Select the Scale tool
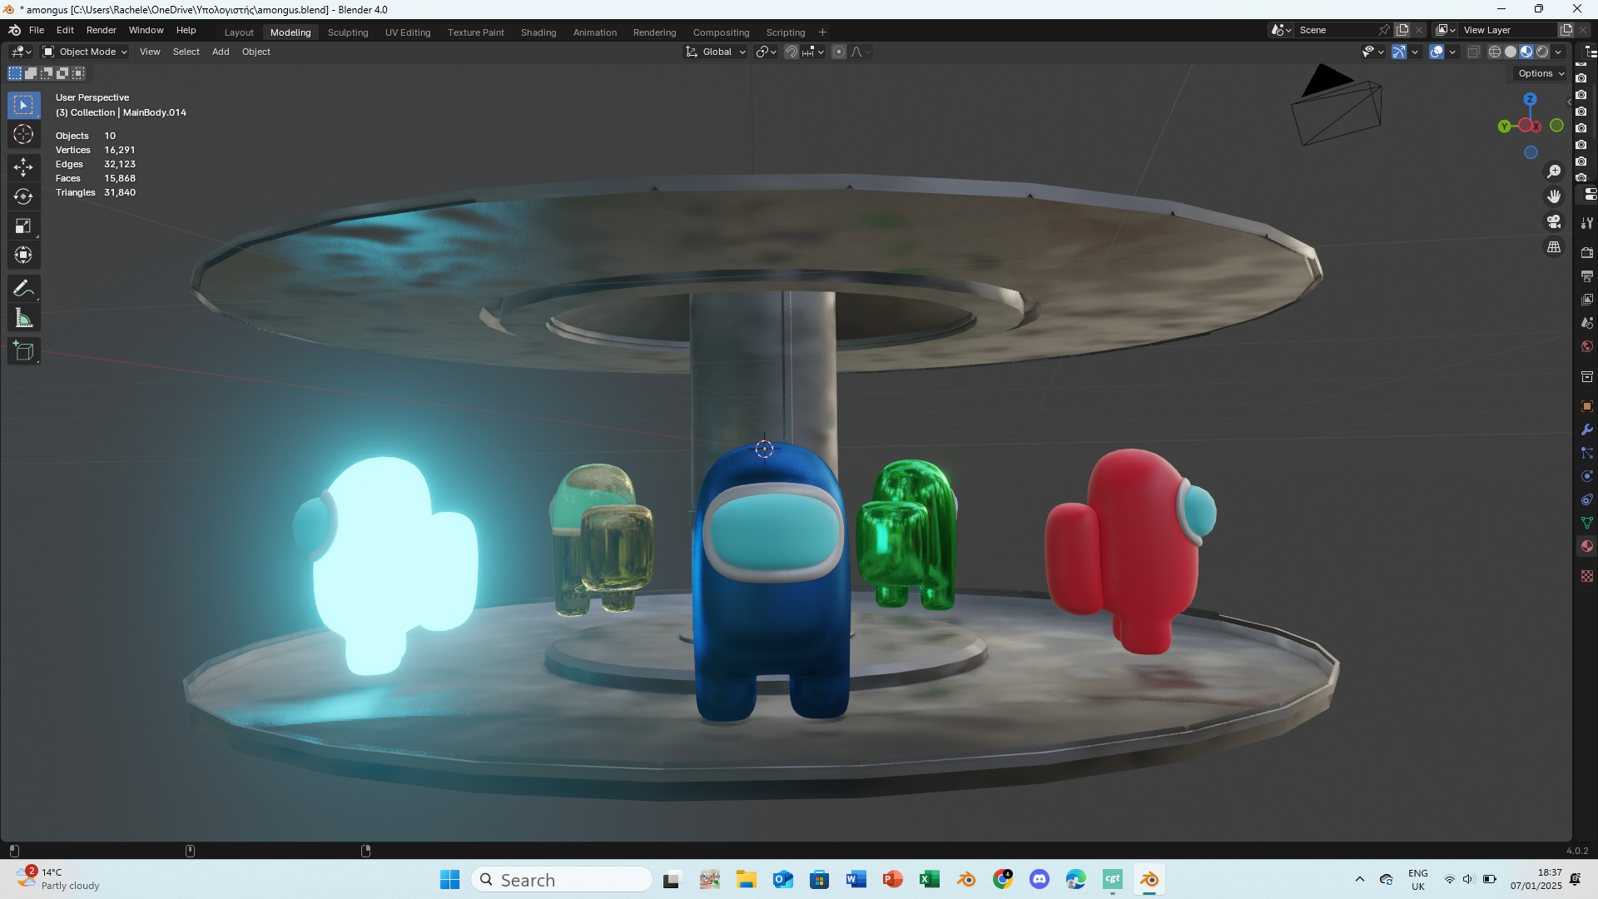Viewport: 1598px width, 899px height. [23, 226]
